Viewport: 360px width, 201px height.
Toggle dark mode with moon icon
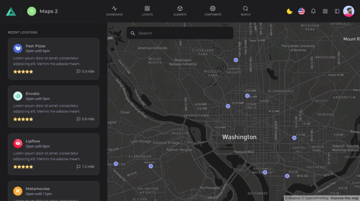[290, 11]
